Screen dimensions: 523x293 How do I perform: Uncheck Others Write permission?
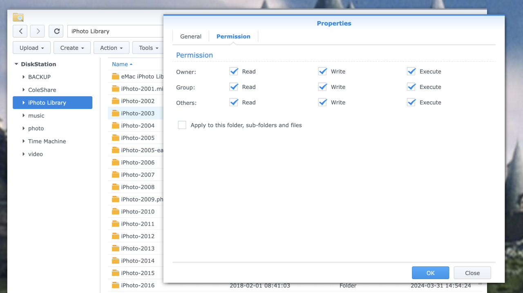click(322, 102)
